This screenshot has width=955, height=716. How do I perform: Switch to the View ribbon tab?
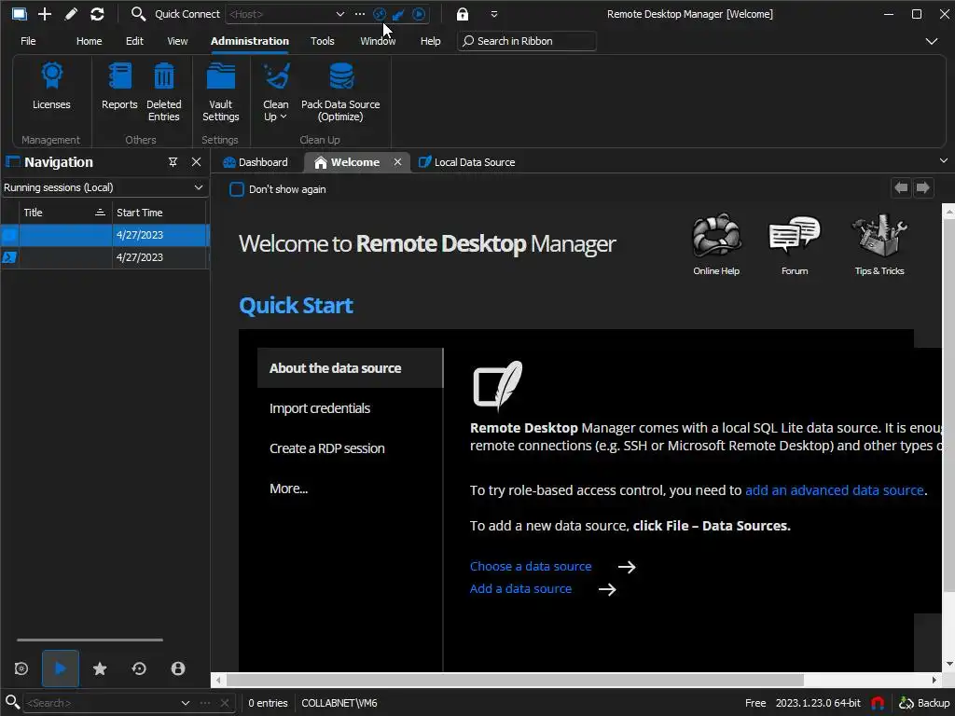pyautogui.click(x=177, y=41)
